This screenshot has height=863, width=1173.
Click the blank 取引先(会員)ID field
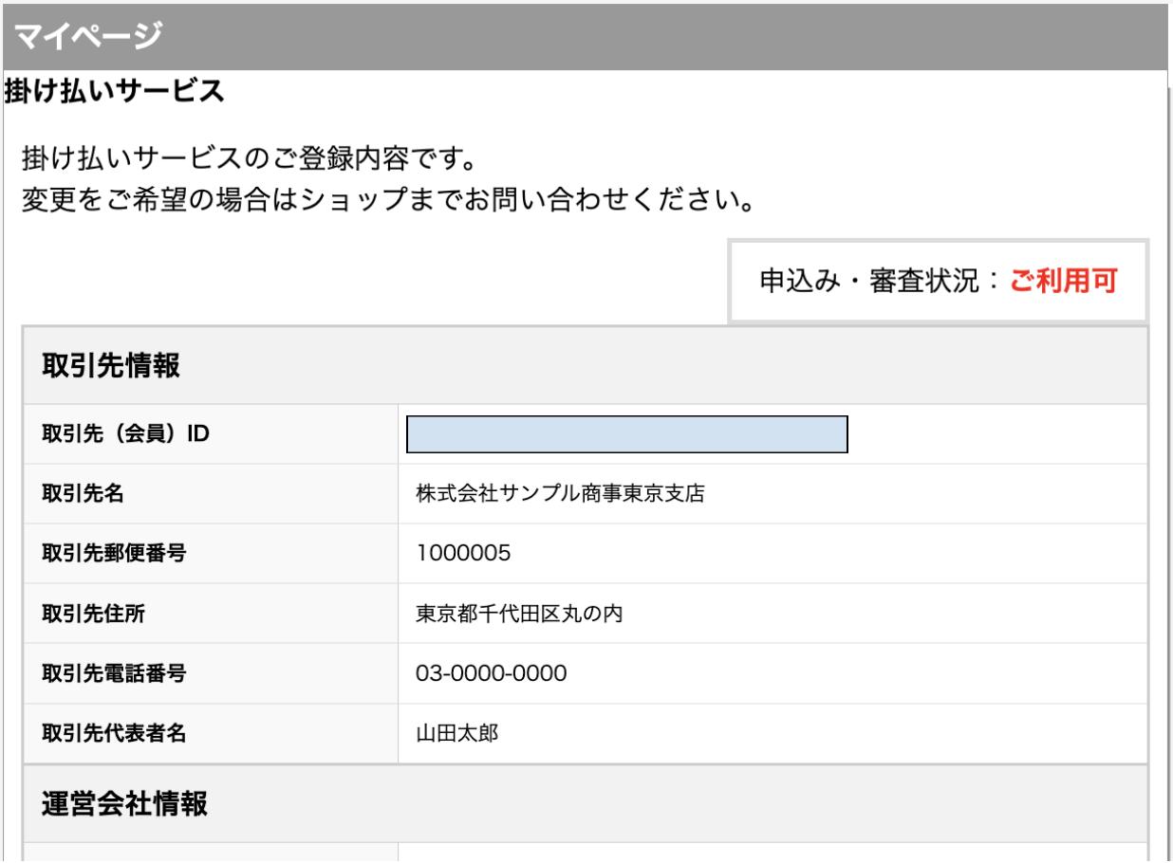626,434
